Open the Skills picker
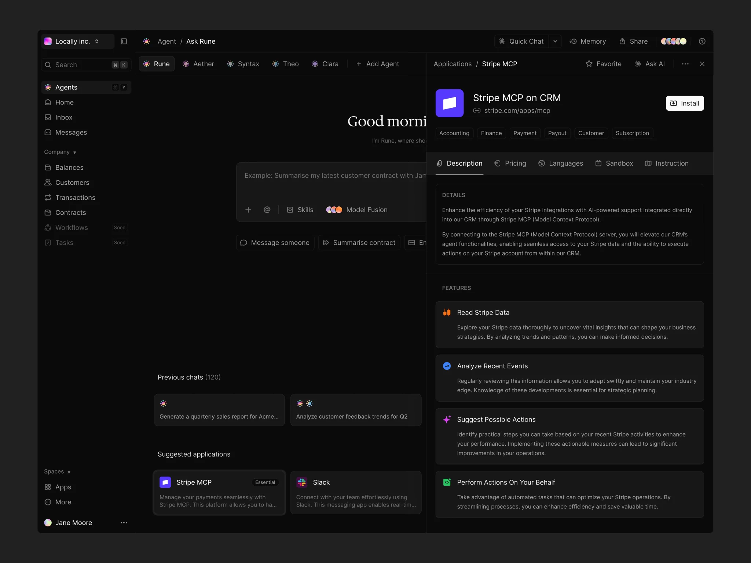This screenshot has width=751, height=563. tap(300, 210)
